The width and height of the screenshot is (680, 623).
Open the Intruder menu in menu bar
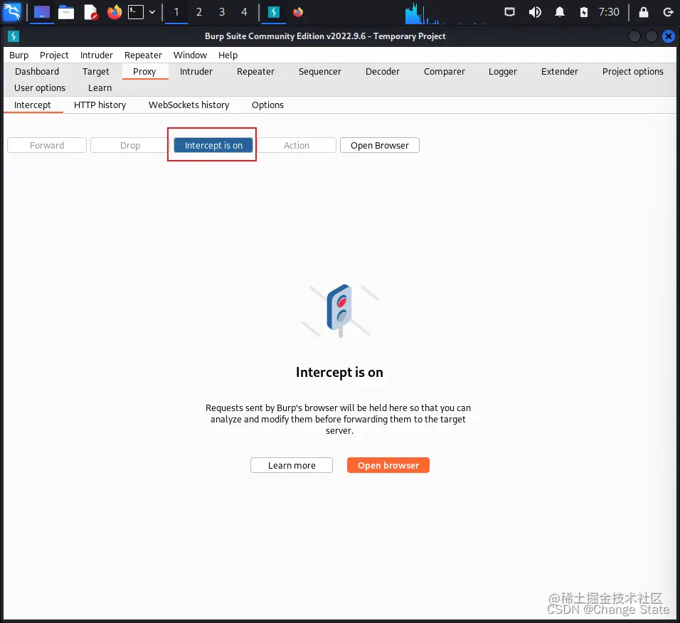tap(96, 55)
